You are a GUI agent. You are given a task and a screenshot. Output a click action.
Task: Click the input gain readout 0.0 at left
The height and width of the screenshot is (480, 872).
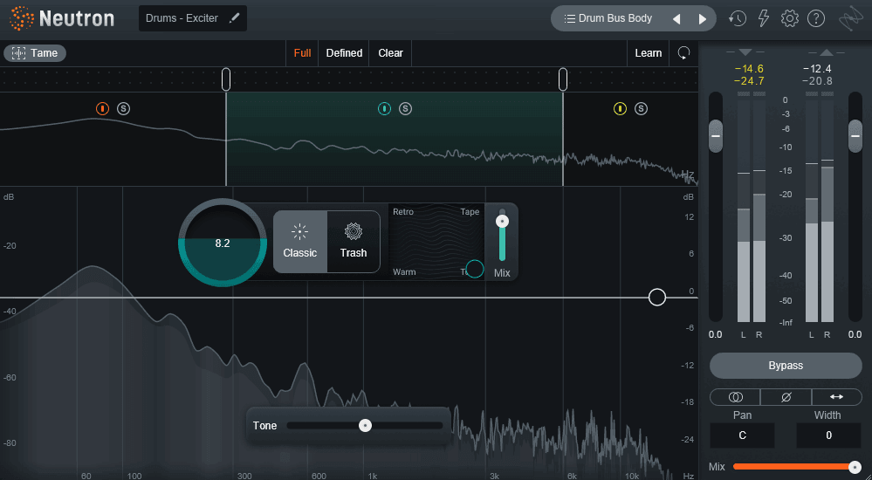point(715,335)
